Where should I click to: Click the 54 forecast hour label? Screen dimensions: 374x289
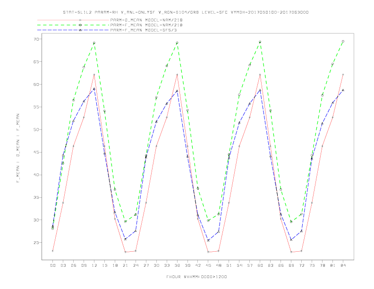pos(239,265)
